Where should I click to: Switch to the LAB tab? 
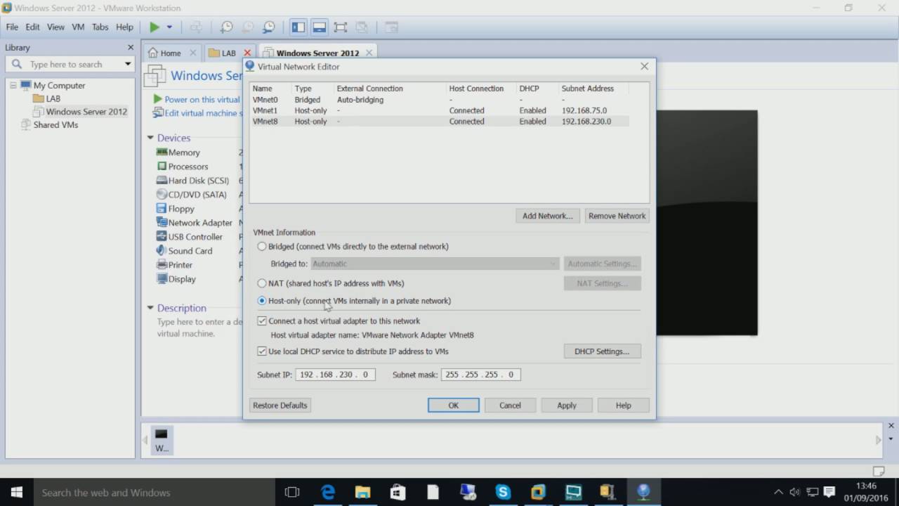tap(228, 53)
